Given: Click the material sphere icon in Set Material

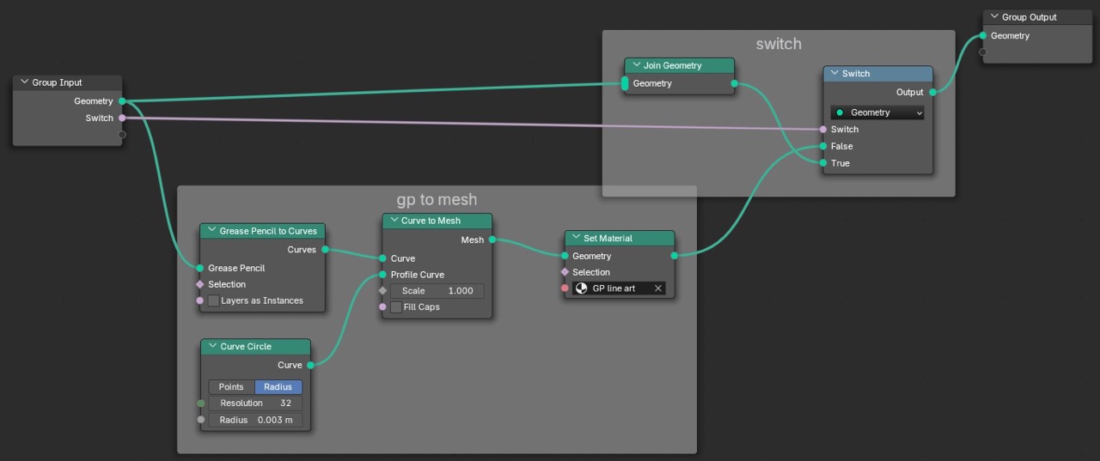Looking at the screenshot, I should click(582, 288).
